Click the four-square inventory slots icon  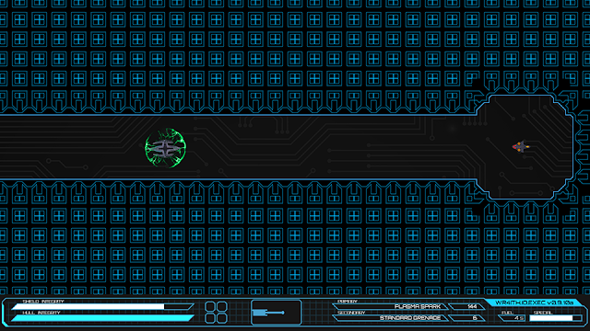pos(216,313)
